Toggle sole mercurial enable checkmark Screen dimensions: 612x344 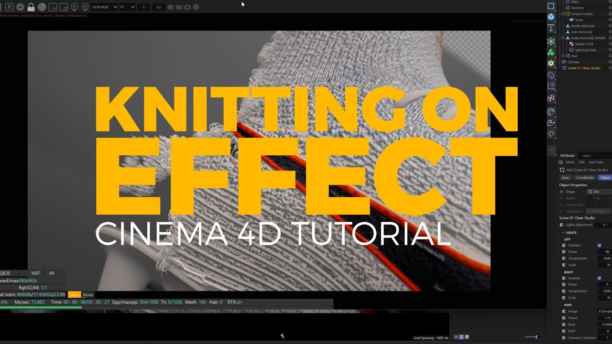610,32
